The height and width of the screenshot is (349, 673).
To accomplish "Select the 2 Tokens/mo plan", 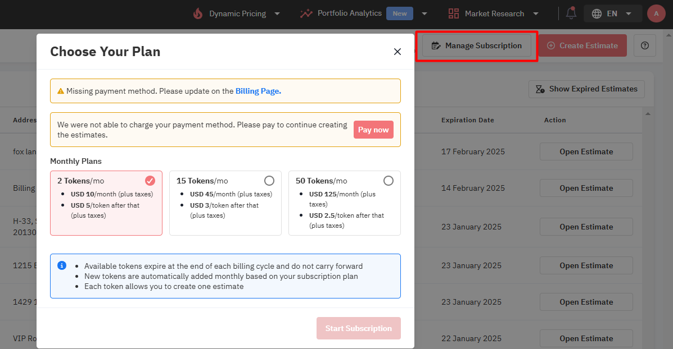I will pos(106,203).
